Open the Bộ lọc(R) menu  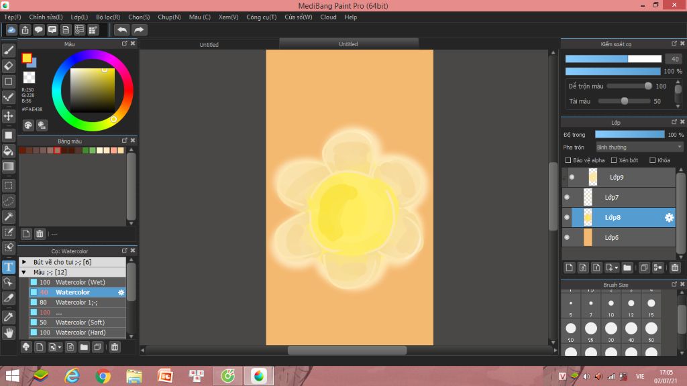pos(108,17)
